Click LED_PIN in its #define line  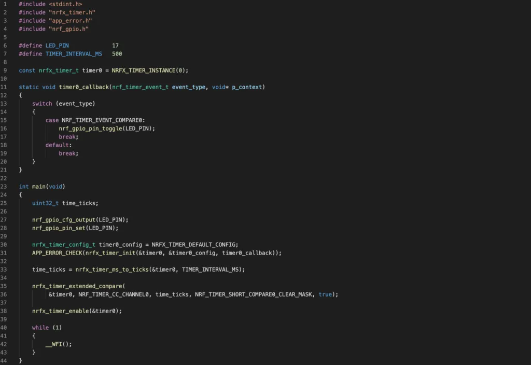[57, 46]
